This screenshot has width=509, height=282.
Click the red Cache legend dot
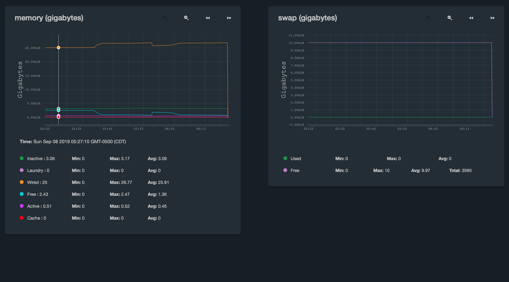coord(22,218)
